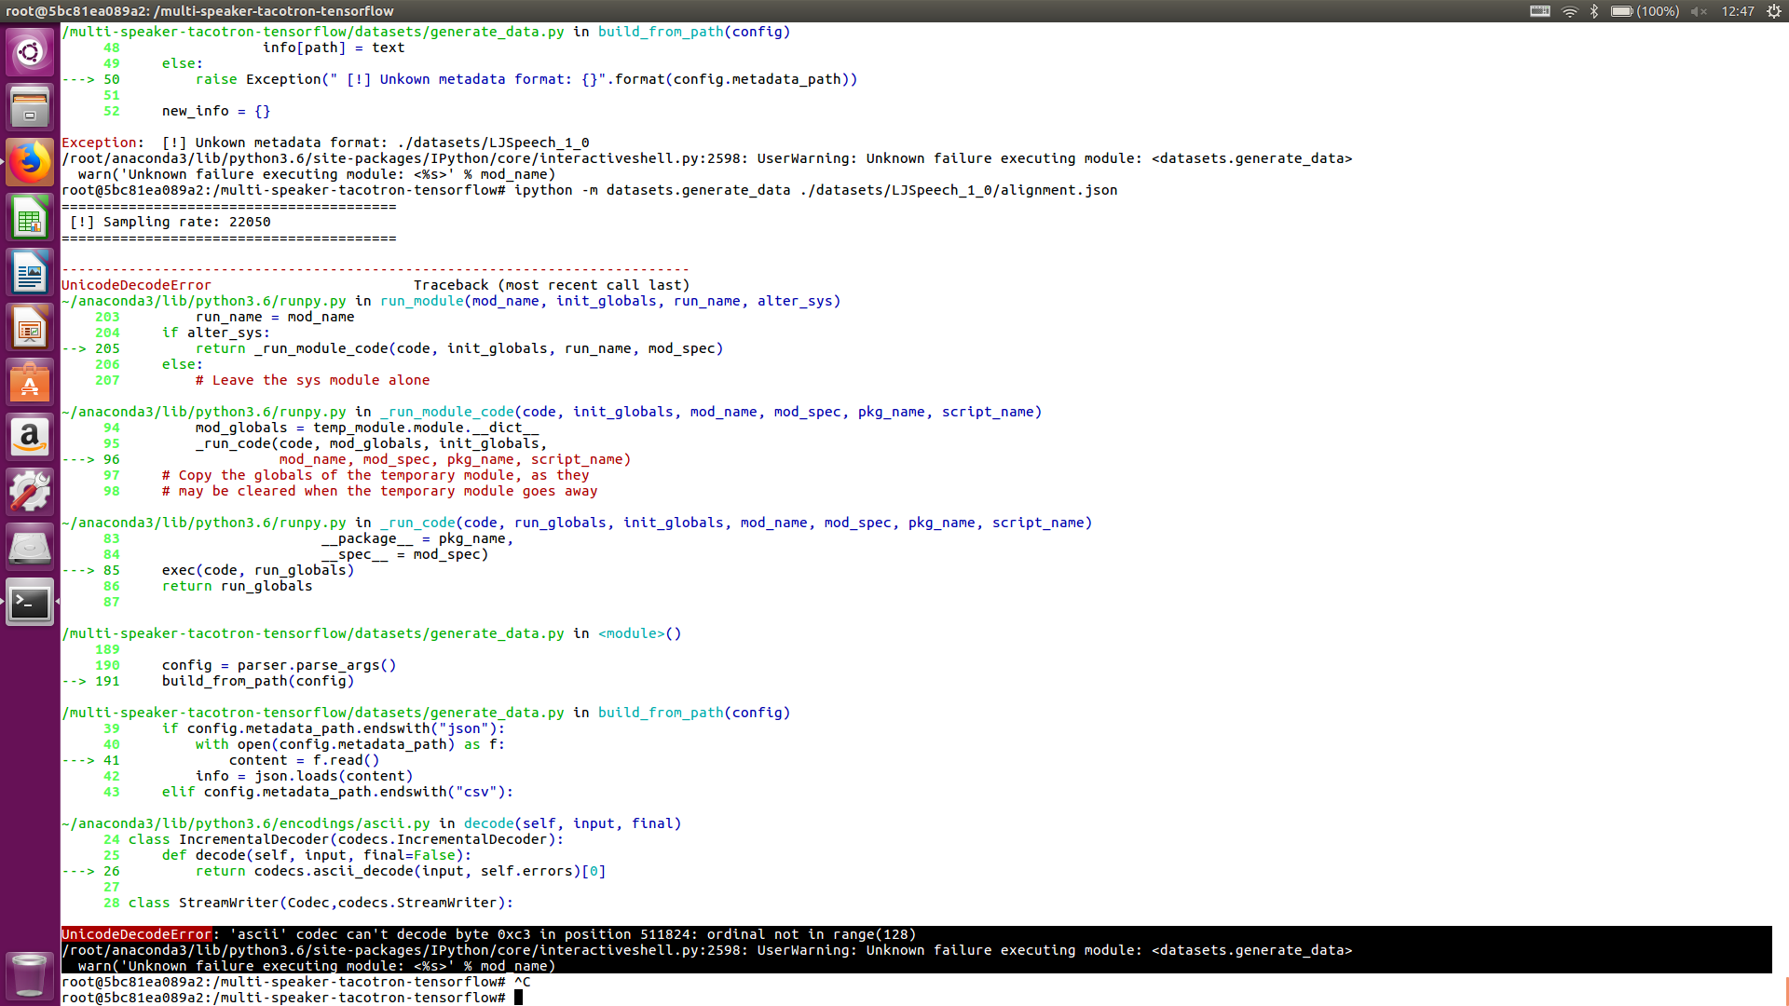This screenshot has width=1789, height=1006.
Task: Open LibreOffice Impress presentation launcher
Action: 30,328
